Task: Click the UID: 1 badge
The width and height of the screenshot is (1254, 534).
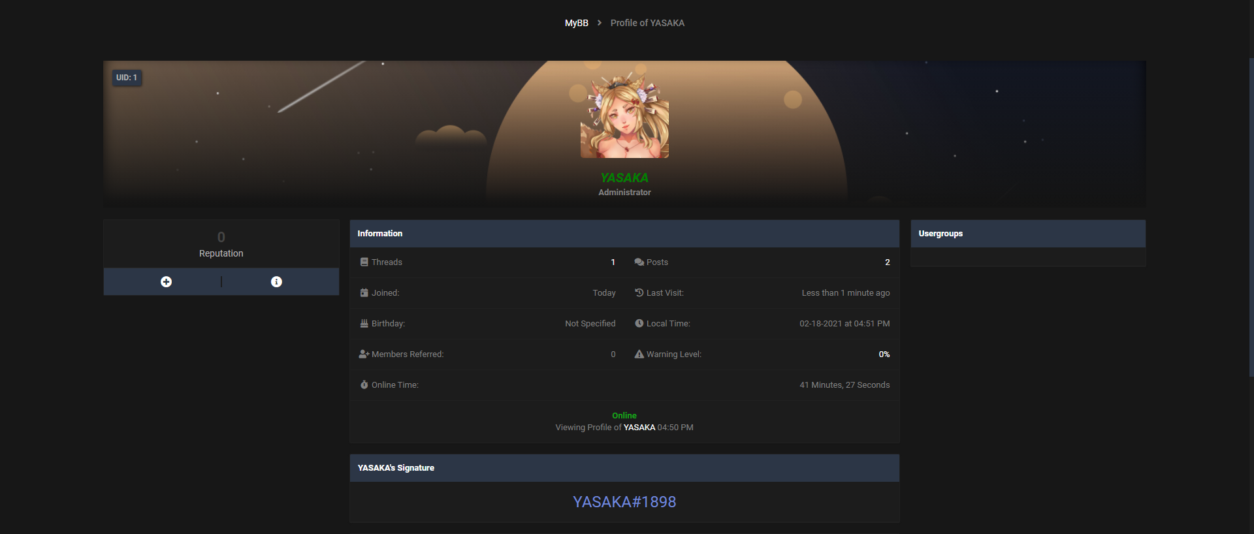Action: click(x=127, y=78)
